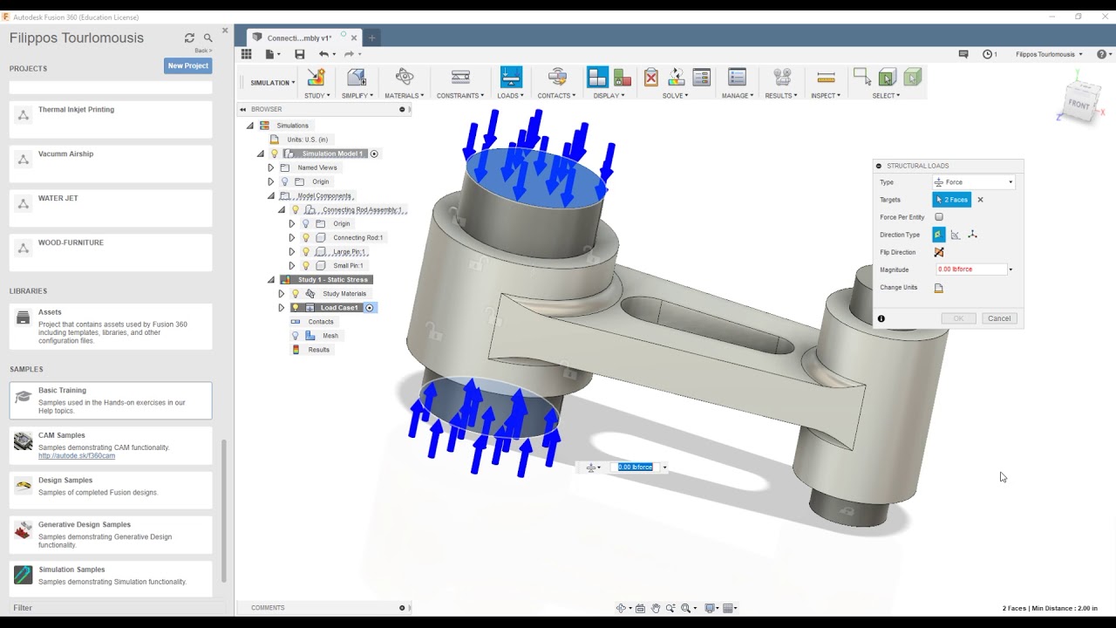Search in the data panel
The image size is (1116, 628).
[x=208, y=38]
